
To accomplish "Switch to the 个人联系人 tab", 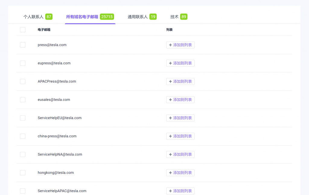I will click(x=38, y=17).
